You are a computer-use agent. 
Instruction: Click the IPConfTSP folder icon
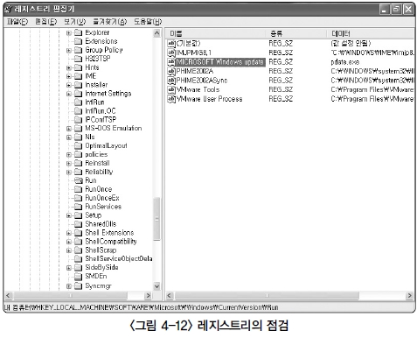(x=78, y=120)
